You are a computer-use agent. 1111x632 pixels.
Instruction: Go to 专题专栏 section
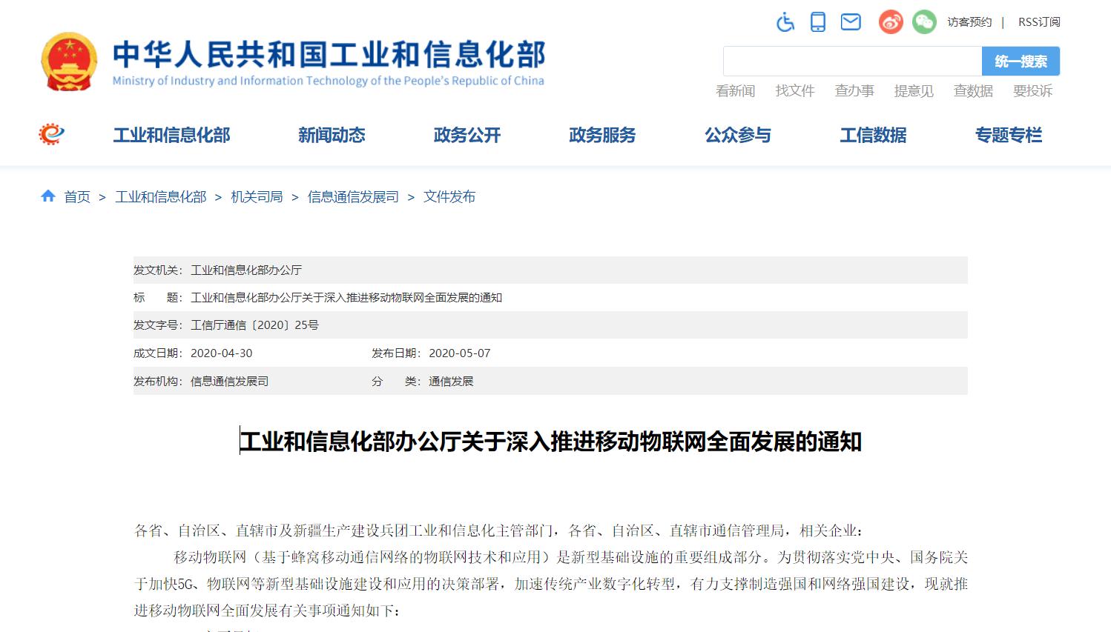click(x=1008, y=136)
